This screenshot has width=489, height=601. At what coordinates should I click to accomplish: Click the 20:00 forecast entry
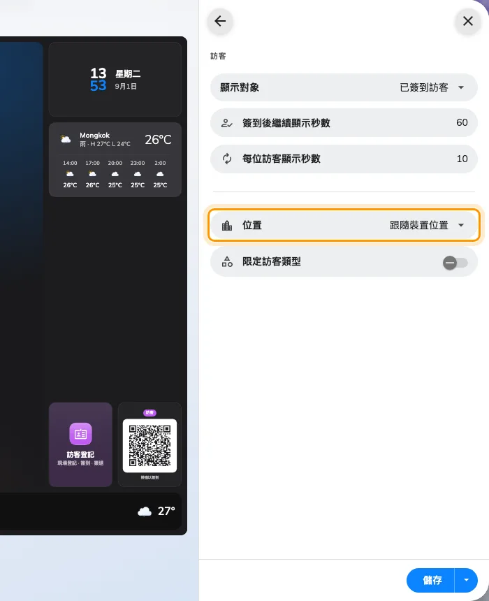[x=115, y=174]
